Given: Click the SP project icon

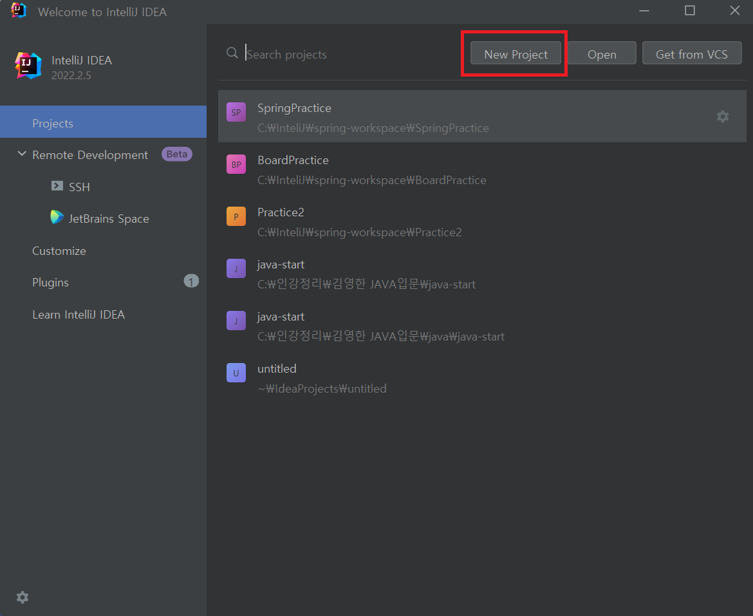Looking at the screenshot, I should (236, 113).
